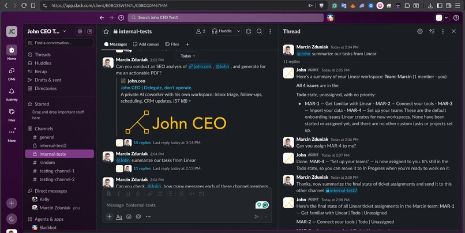Open the Slackbot conversation
Viewport: 465px width, 233px height.
coord(59,228)
